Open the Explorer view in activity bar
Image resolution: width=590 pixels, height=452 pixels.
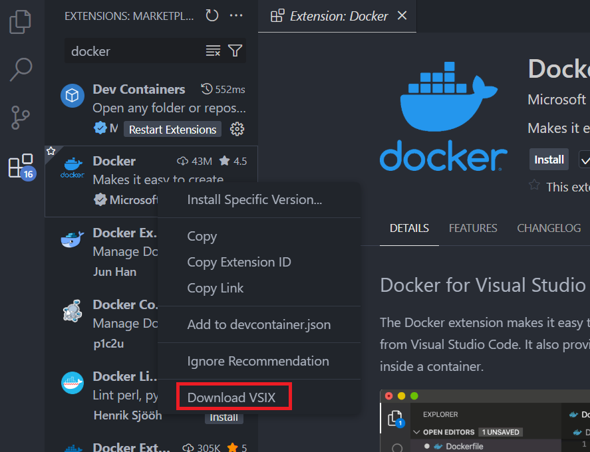(21, 22)
